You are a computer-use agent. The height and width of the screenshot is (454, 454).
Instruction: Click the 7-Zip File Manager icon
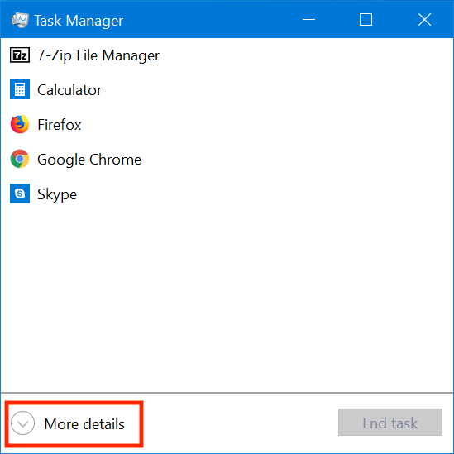click(20, 55)
